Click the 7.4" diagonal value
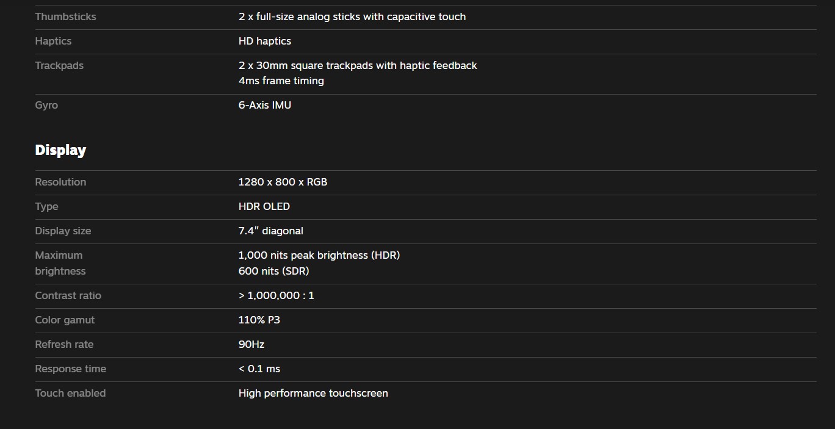835x429 pixels. [270, 231]
